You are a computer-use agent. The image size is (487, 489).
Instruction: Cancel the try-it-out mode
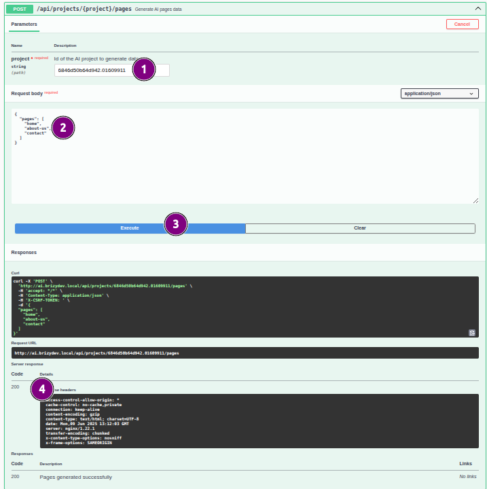462,24
